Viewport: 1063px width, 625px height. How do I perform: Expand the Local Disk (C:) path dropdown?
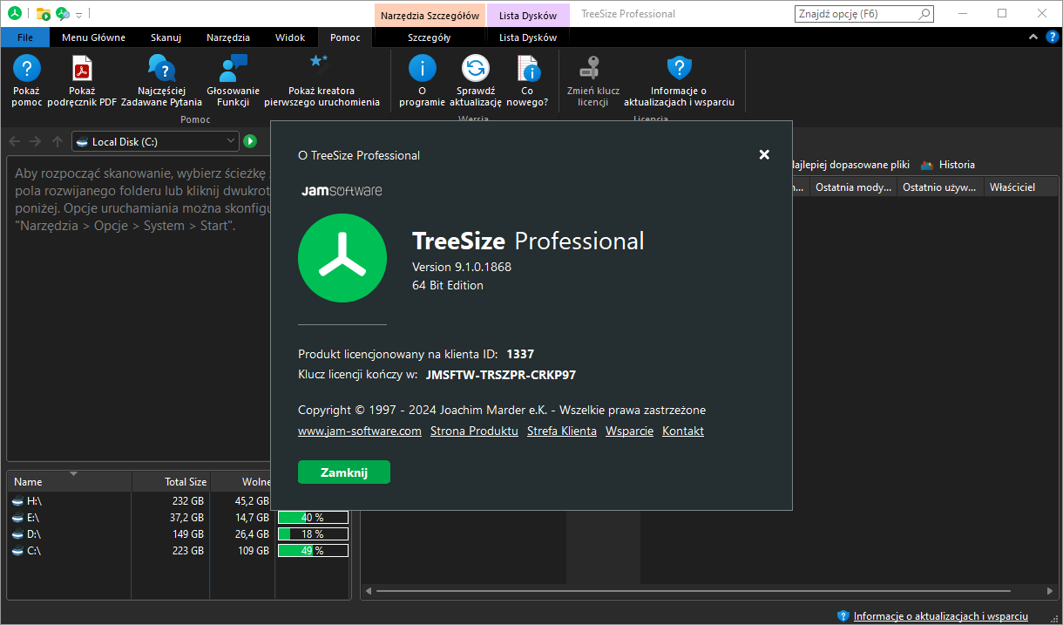[231, 140]
